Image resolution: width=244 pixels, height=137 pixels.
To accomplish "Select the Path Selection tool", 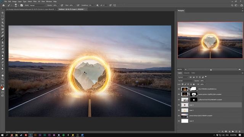I will tap(3, 68).
